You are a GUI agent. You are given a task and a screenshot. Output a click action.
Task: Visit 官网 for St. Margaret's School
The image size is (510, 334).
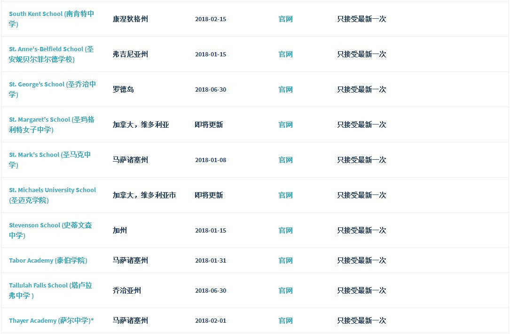[x=286, y=125]
